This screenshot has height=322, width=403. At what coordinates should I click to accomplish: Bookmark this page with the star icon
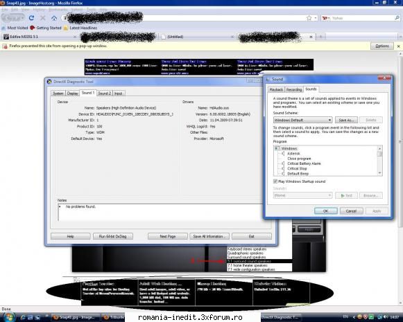[309, 18]
